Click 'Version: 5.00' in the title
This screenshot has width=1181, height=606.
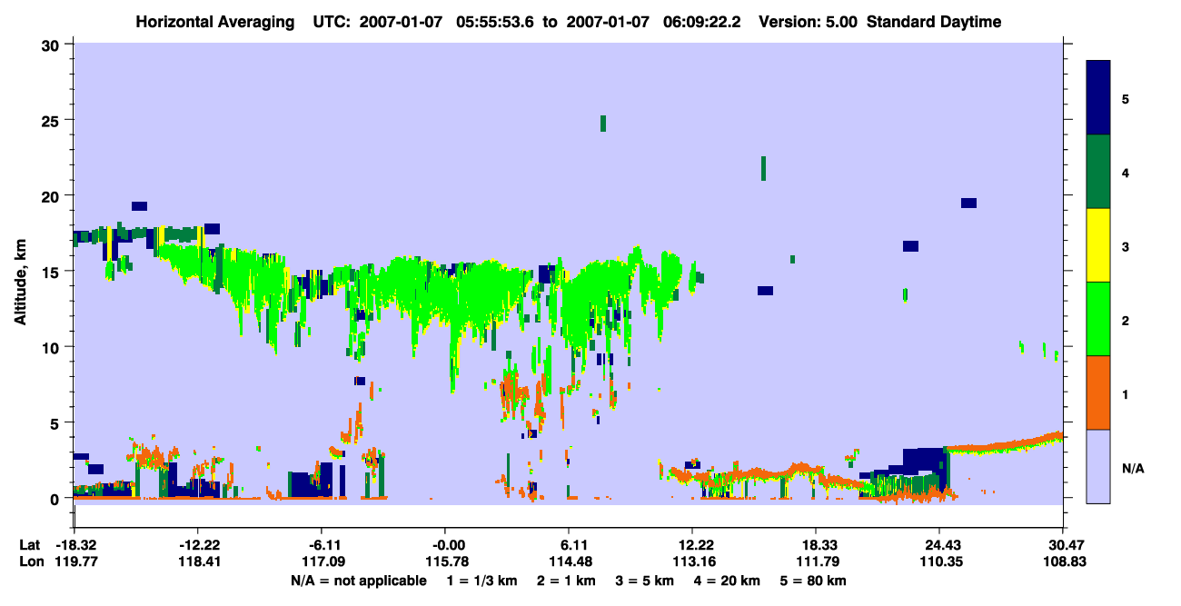[x=808, y=22]
